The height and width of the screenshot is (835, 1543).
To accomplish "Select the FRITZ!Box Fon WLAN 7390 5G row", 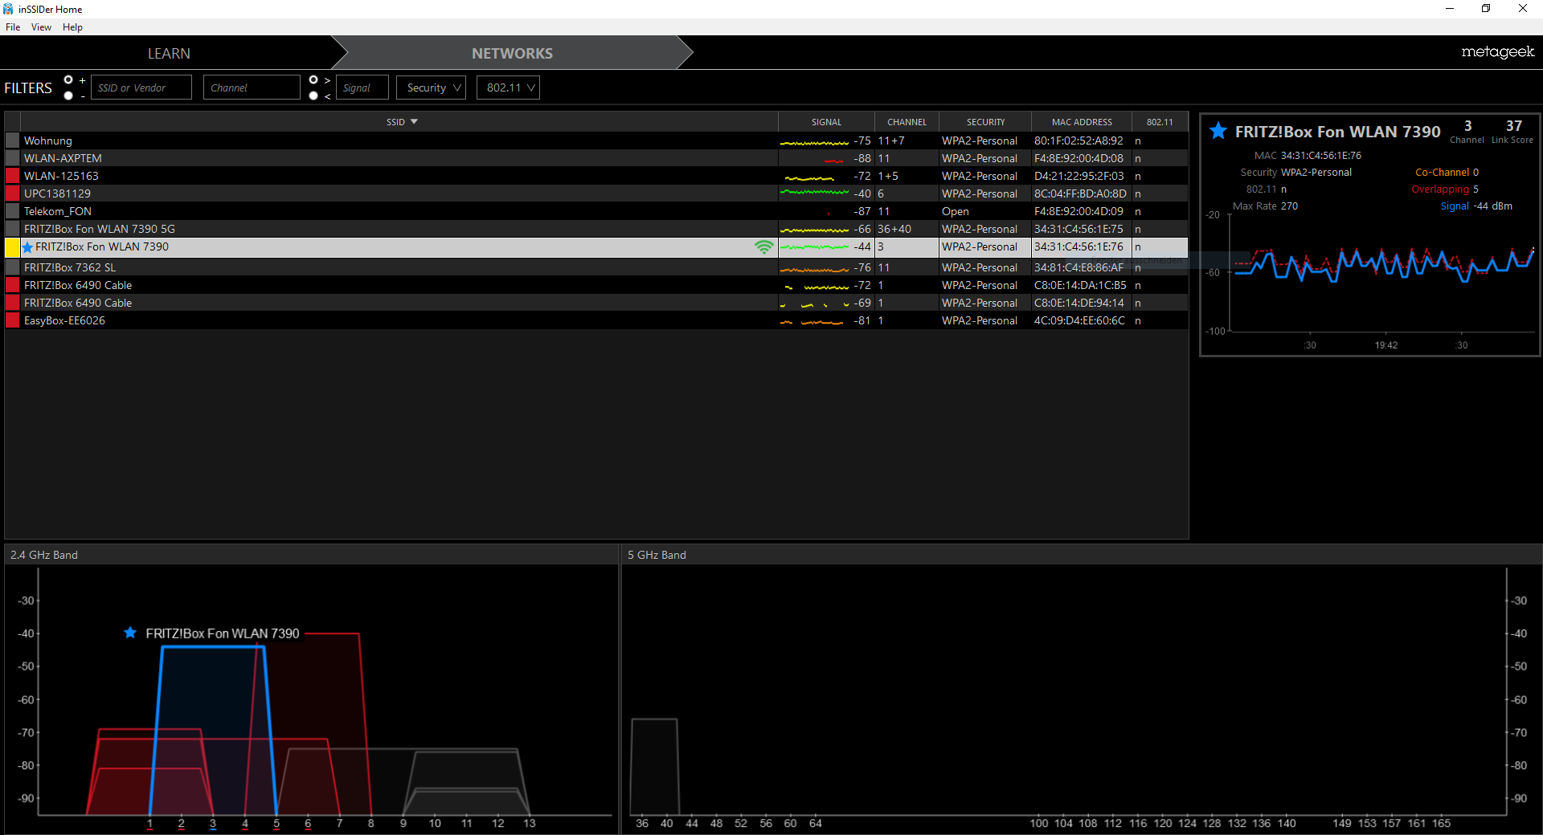I will pos(596,229).
